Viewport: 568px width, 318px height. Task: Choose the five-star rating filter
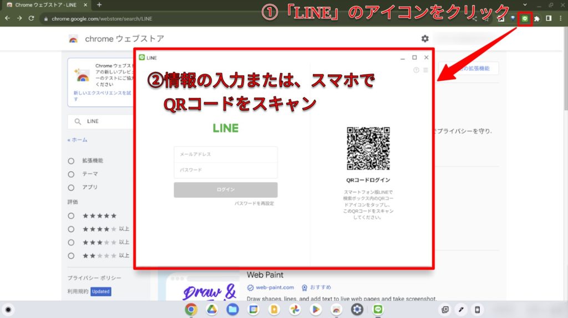pos(71,216)
